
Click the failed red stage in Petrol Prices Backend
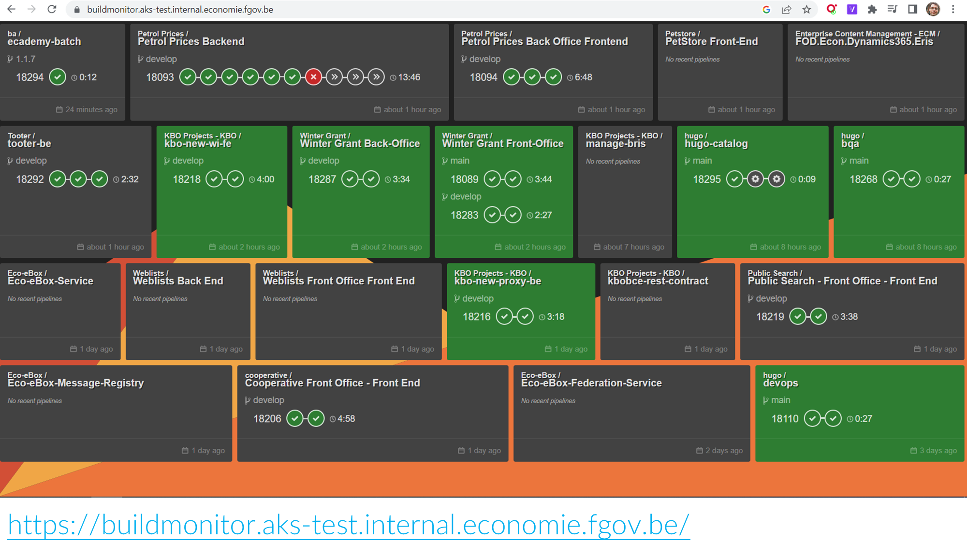point(313,77)
